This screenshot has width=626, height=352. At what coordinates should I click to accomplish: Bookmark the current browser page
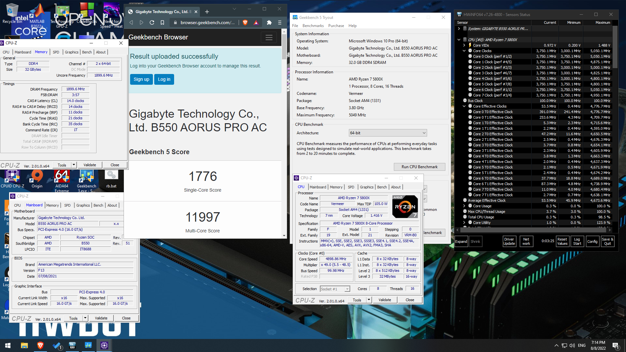[162, 22]
